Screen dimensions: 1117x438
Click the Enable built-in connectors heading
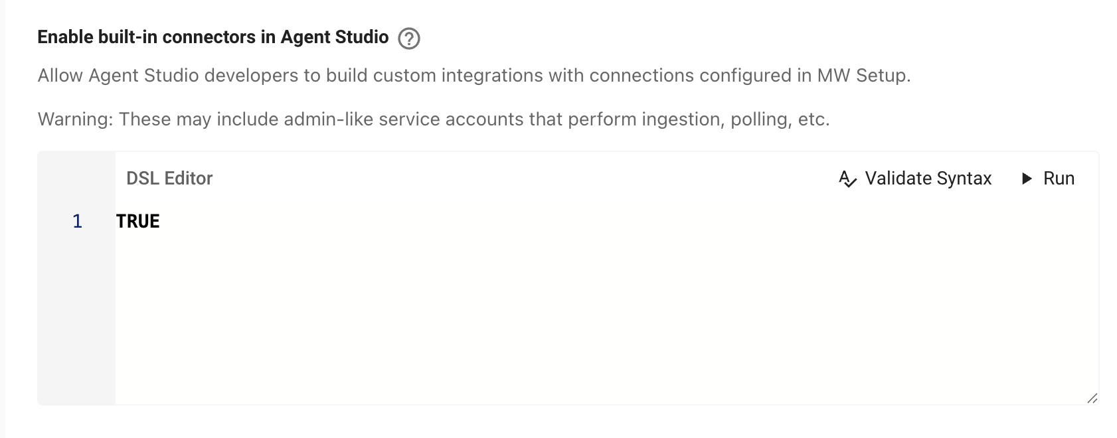(x=213, y=37)
